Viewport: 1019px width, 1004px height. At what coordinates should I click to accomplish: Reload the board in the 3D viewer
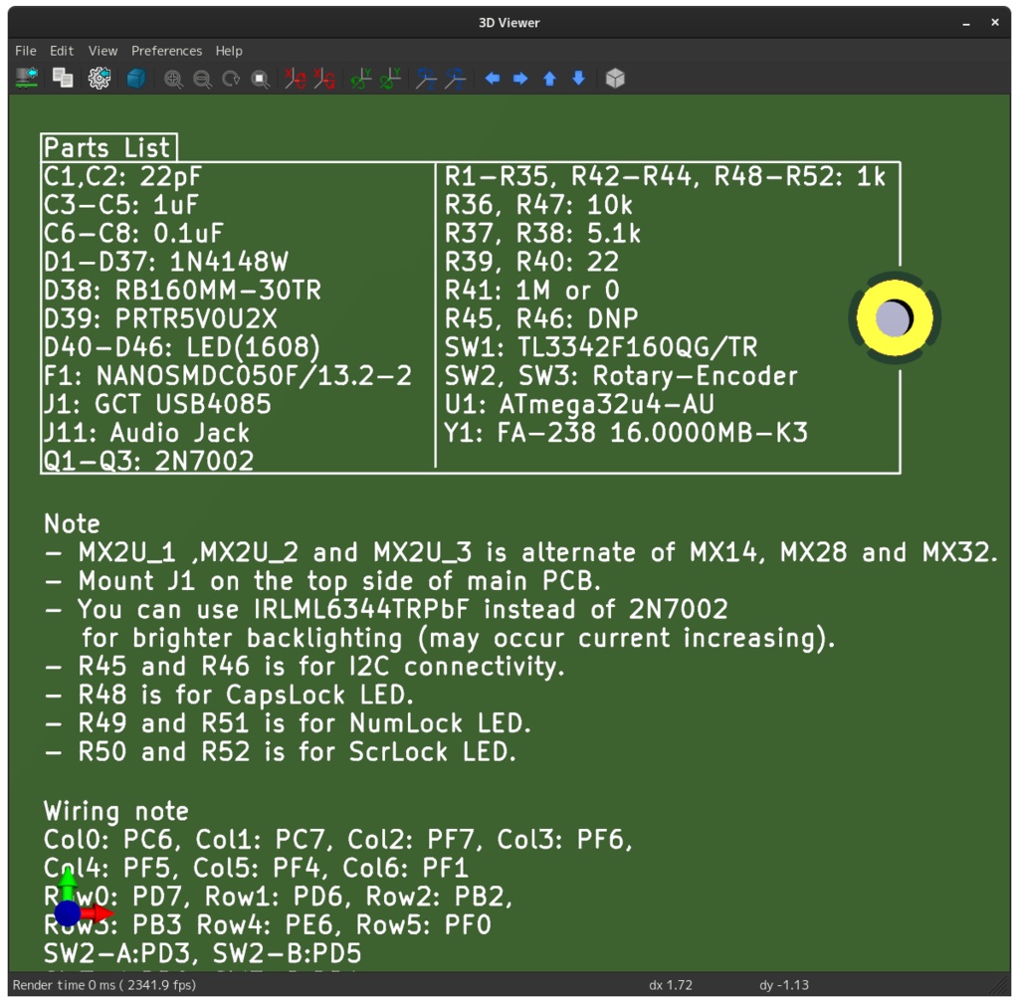(x=24, y=79)
